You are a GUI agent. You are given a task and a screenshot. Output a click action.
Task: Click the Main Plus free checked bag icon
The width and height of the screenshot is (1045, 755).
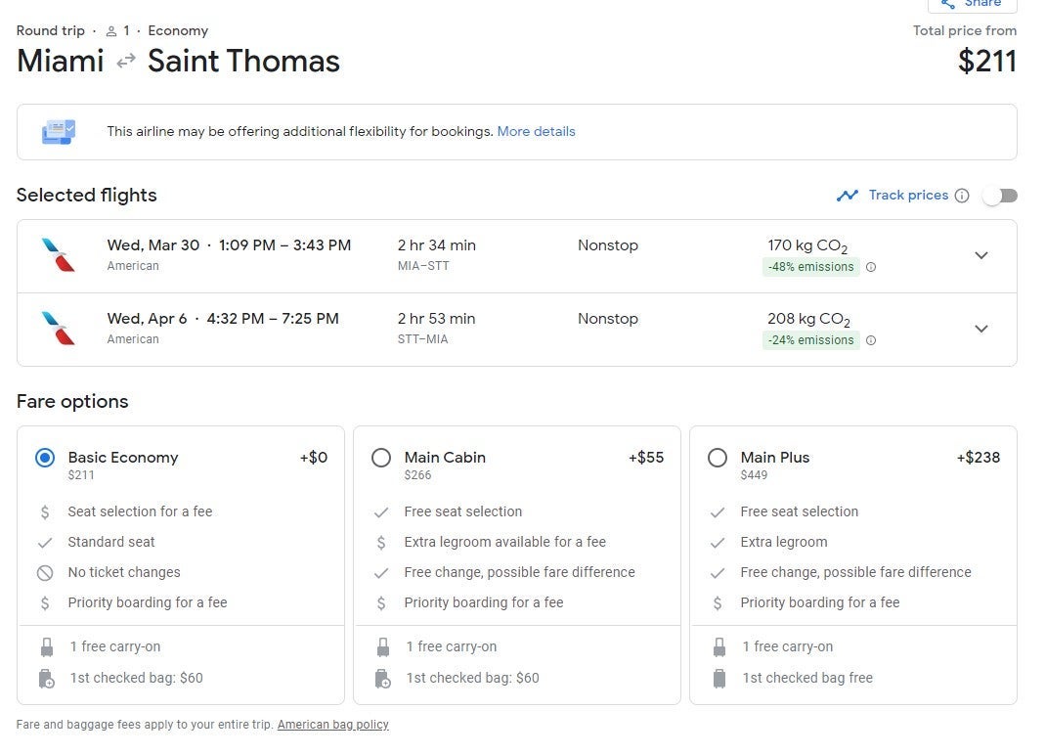pyautogui.click(x=719, y=678)
